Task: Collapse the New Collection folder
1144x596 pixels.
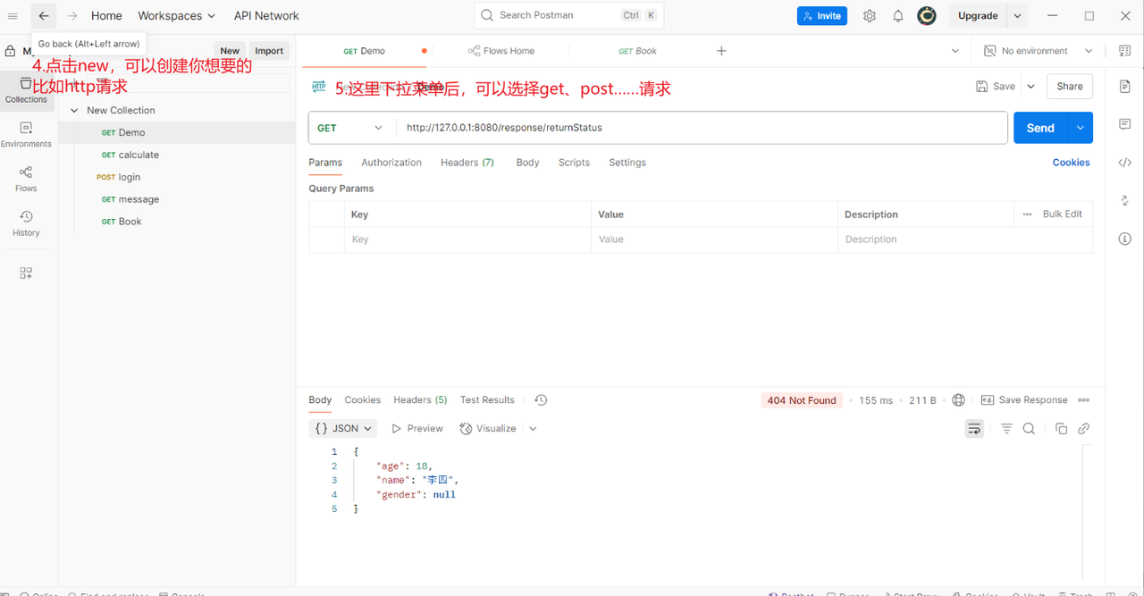Action: [74, 111]
